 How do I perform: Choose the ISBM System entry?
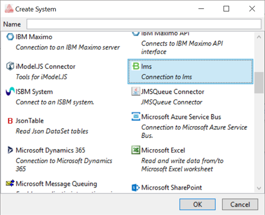tap(34, 92)
